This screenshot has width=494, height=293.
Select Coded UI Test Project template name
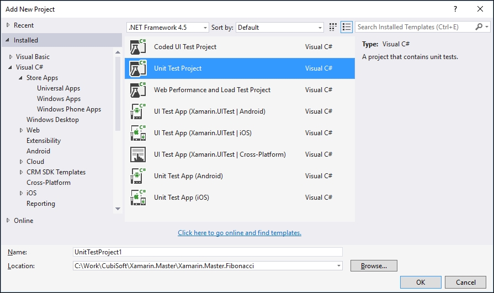pos(185,47)
